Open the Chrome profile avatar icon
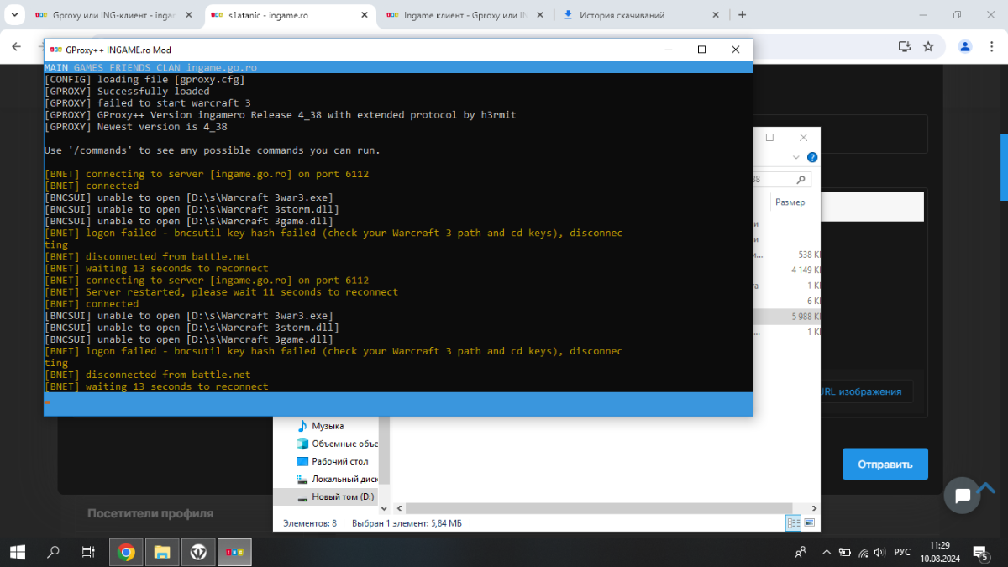The width and height of the screenshot is (1008, 567). coord(965,47)
